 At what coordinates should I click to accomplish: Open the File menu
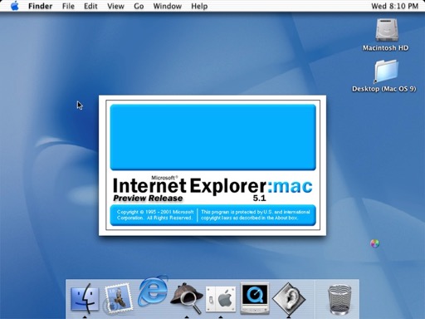click(x=68, y=6)
